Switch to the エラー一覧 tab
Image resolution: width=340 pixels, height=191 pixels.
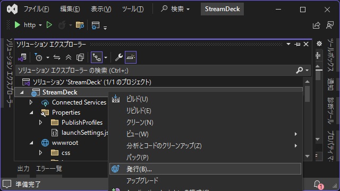(49, 169)
